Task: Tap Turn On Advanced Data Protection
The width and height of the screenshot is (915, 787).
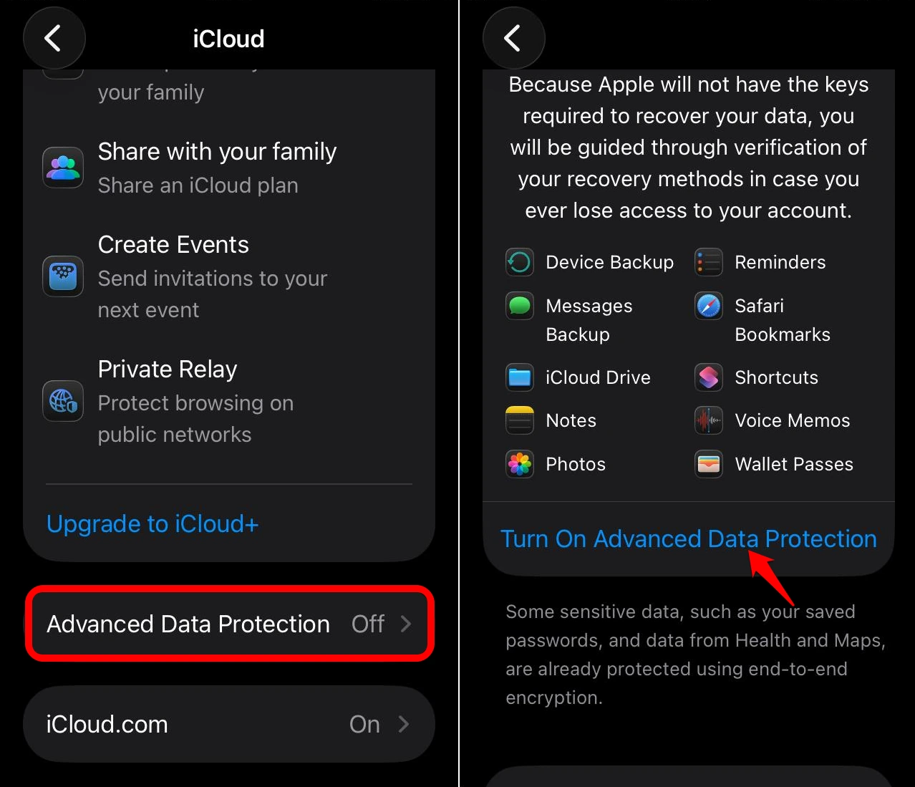Action: [x=688, y=539]
